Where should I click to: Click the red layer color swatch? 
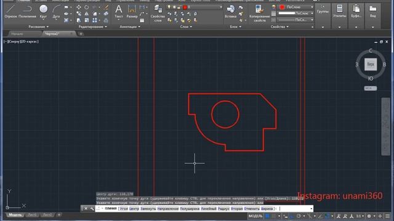click(185, 7)
